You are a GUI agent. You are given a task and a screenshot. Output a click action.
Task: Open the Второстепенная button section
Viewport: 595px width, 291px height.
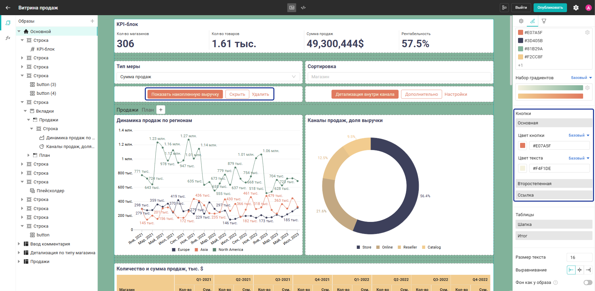point(553,184)
